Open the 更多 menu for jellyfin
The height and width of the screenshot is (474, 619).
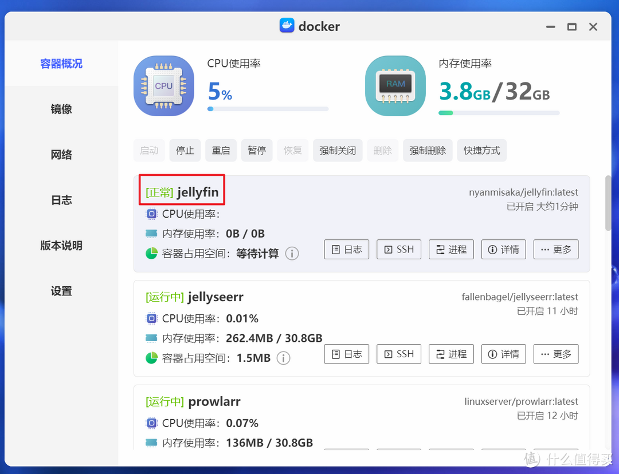555,249
